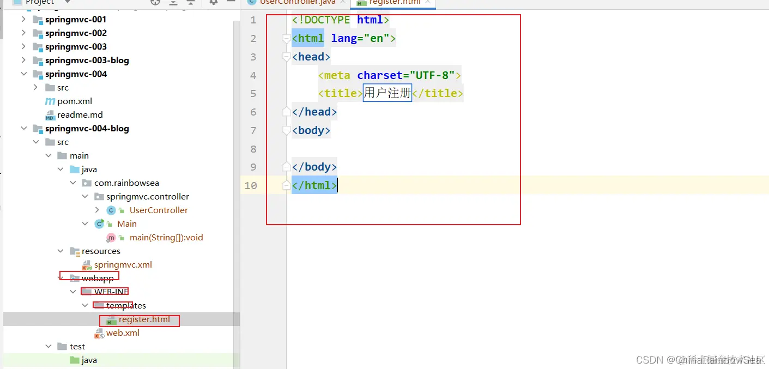Select the java folder under test
This screenshot has width=769, height=369.
coord(89,360)
